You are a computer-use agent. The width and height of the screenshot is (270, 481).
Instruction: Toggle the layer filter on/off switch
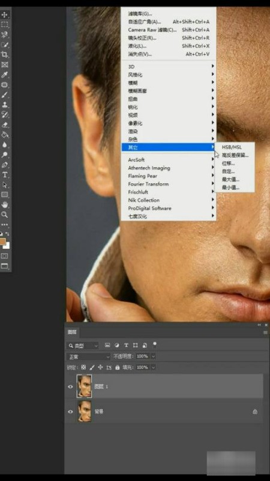click(155, 344)
